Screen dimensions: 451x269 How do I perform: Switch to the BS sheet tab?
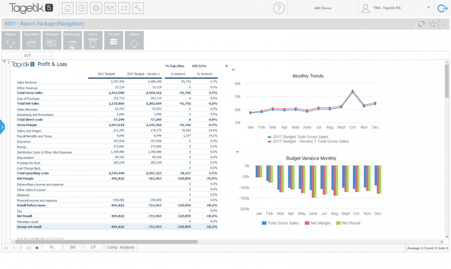click(x=73, y=248)
